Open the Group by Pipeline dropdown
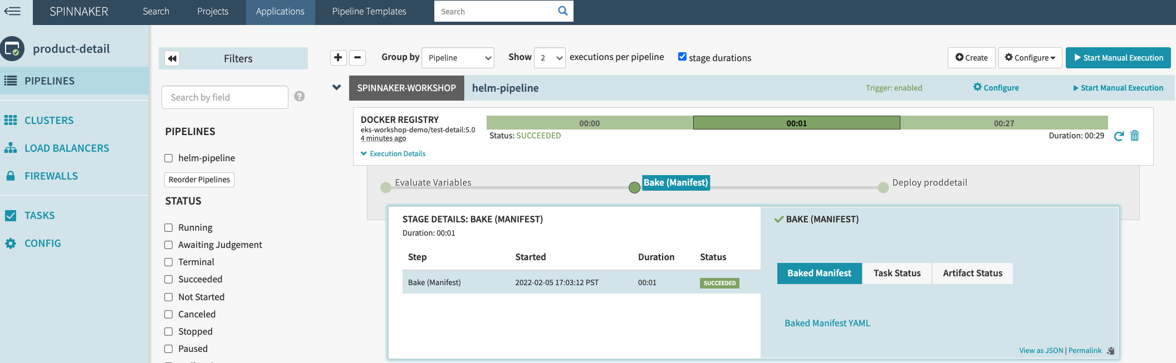 [x=458, y=58]
